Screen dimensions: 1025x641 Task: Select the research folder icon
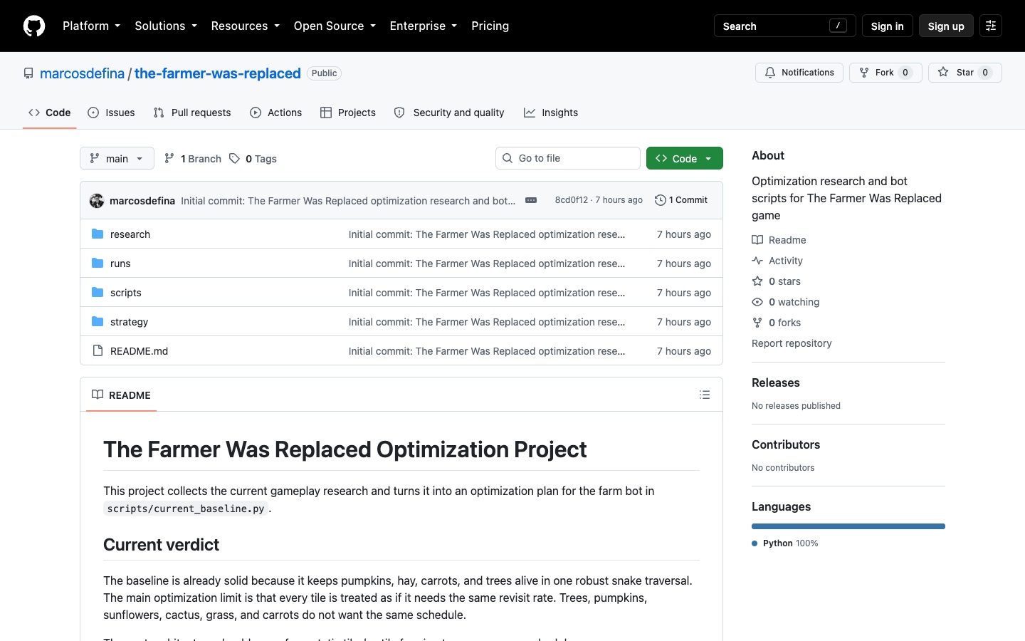click(98, 234)
